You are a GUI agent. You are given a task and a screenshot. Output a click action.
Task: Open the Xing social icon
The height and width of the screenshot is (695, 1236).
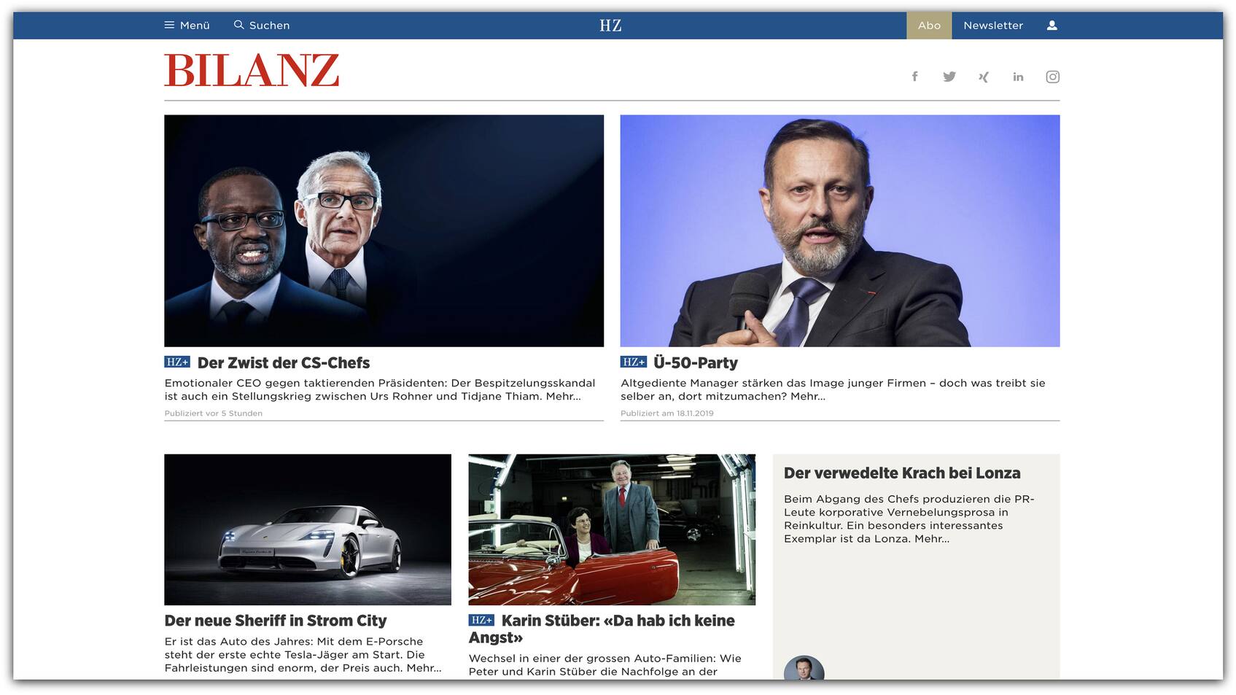click(983, 77)
